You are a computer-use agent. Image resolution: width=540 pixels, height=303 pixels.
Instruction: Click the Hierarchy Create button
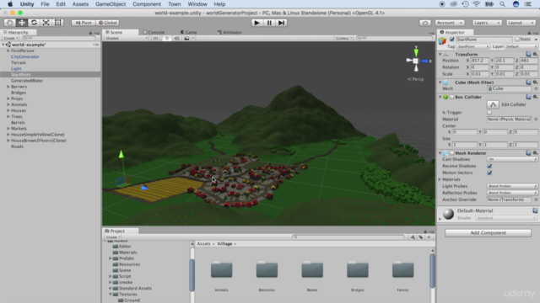[11, 38]
